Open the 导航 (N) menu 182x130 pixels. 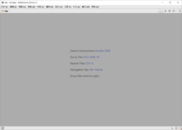click(x=31, y=7)
